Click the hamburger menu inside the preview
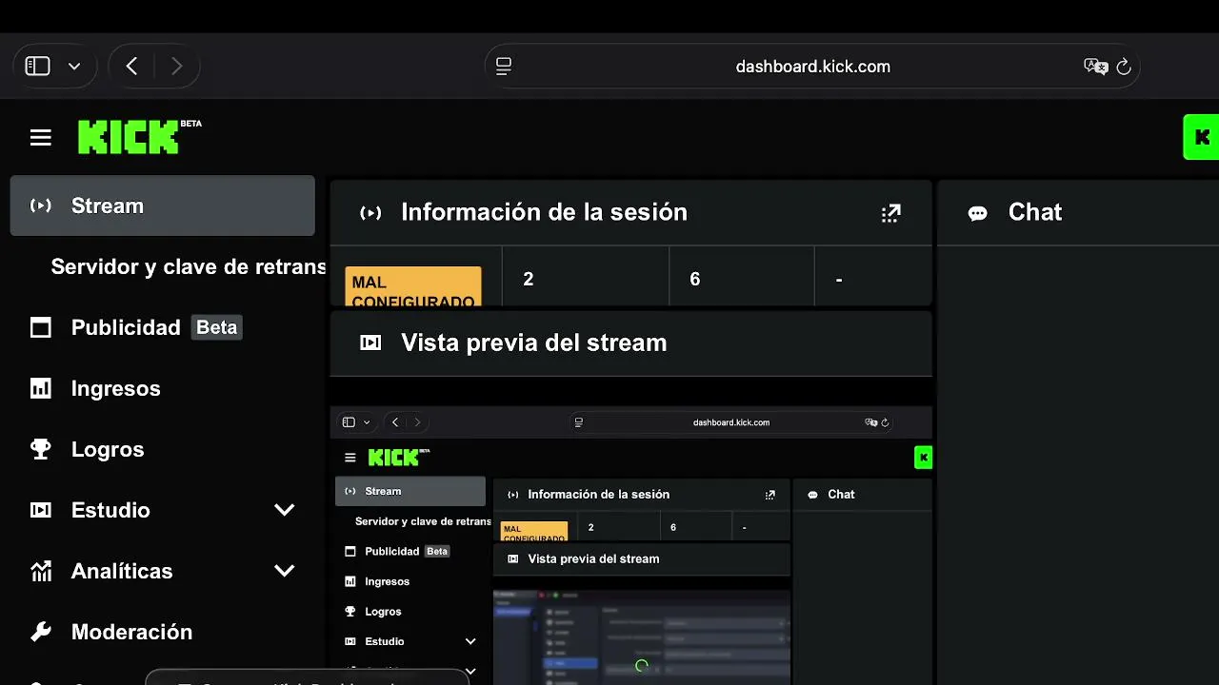Viewport: 1219px width, 685px height. [x=350, y=458]
